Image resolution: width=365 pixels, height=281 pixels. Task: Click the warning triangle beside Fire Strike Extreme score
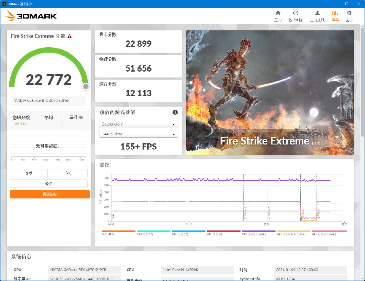pos(70,36)
